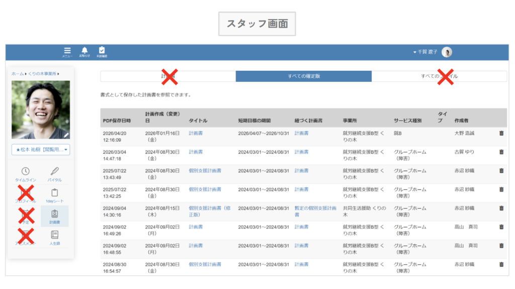Image resolution: width=515 pixels, height=289 pixels.
Task: Click the 計画作成（変更）日 column header
Action: tap(163, 117)
